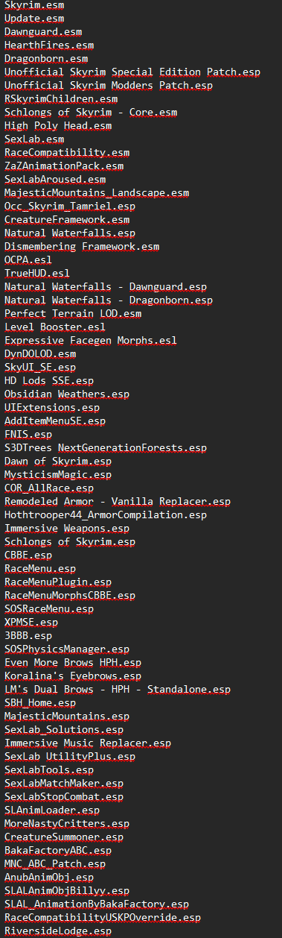Viewport: 282px width, 938px height.
Task: Select Immersive Weapons.esp text
Action: pos(67,528)
